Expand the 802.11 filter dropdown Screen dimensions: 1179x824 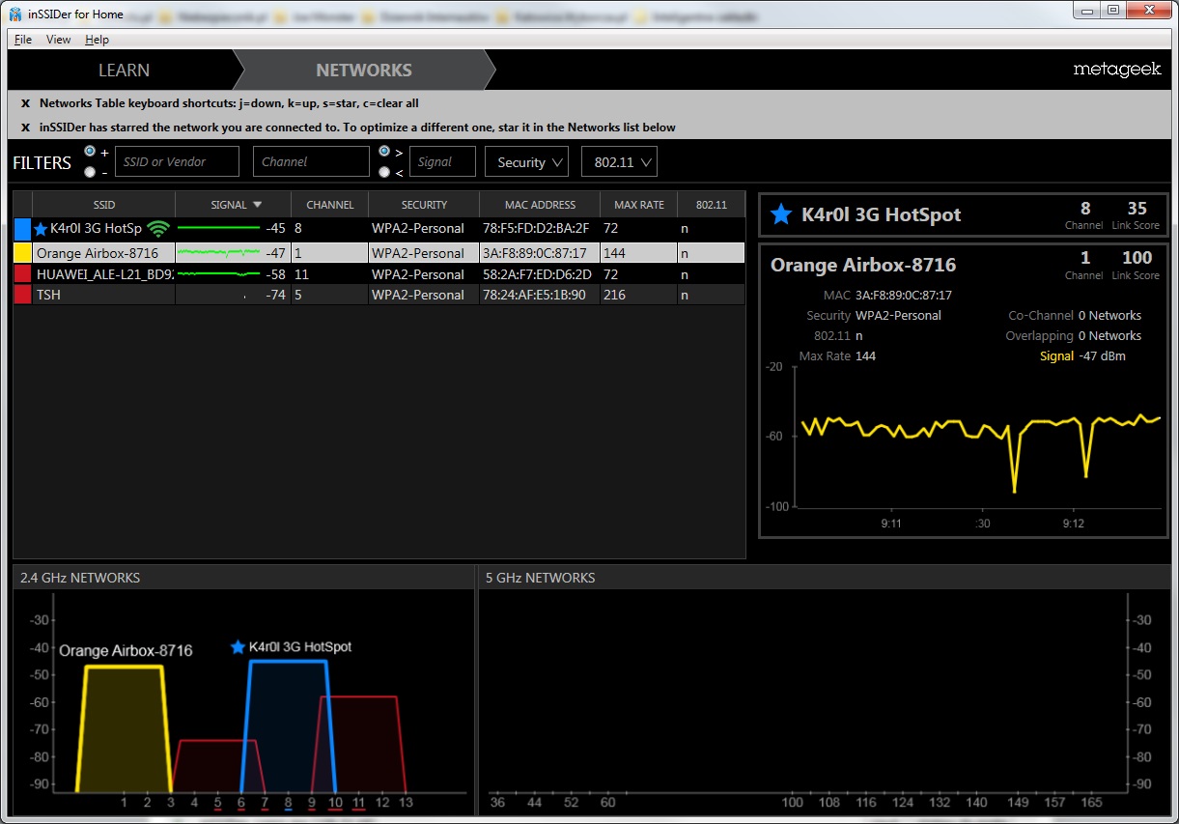619,162
